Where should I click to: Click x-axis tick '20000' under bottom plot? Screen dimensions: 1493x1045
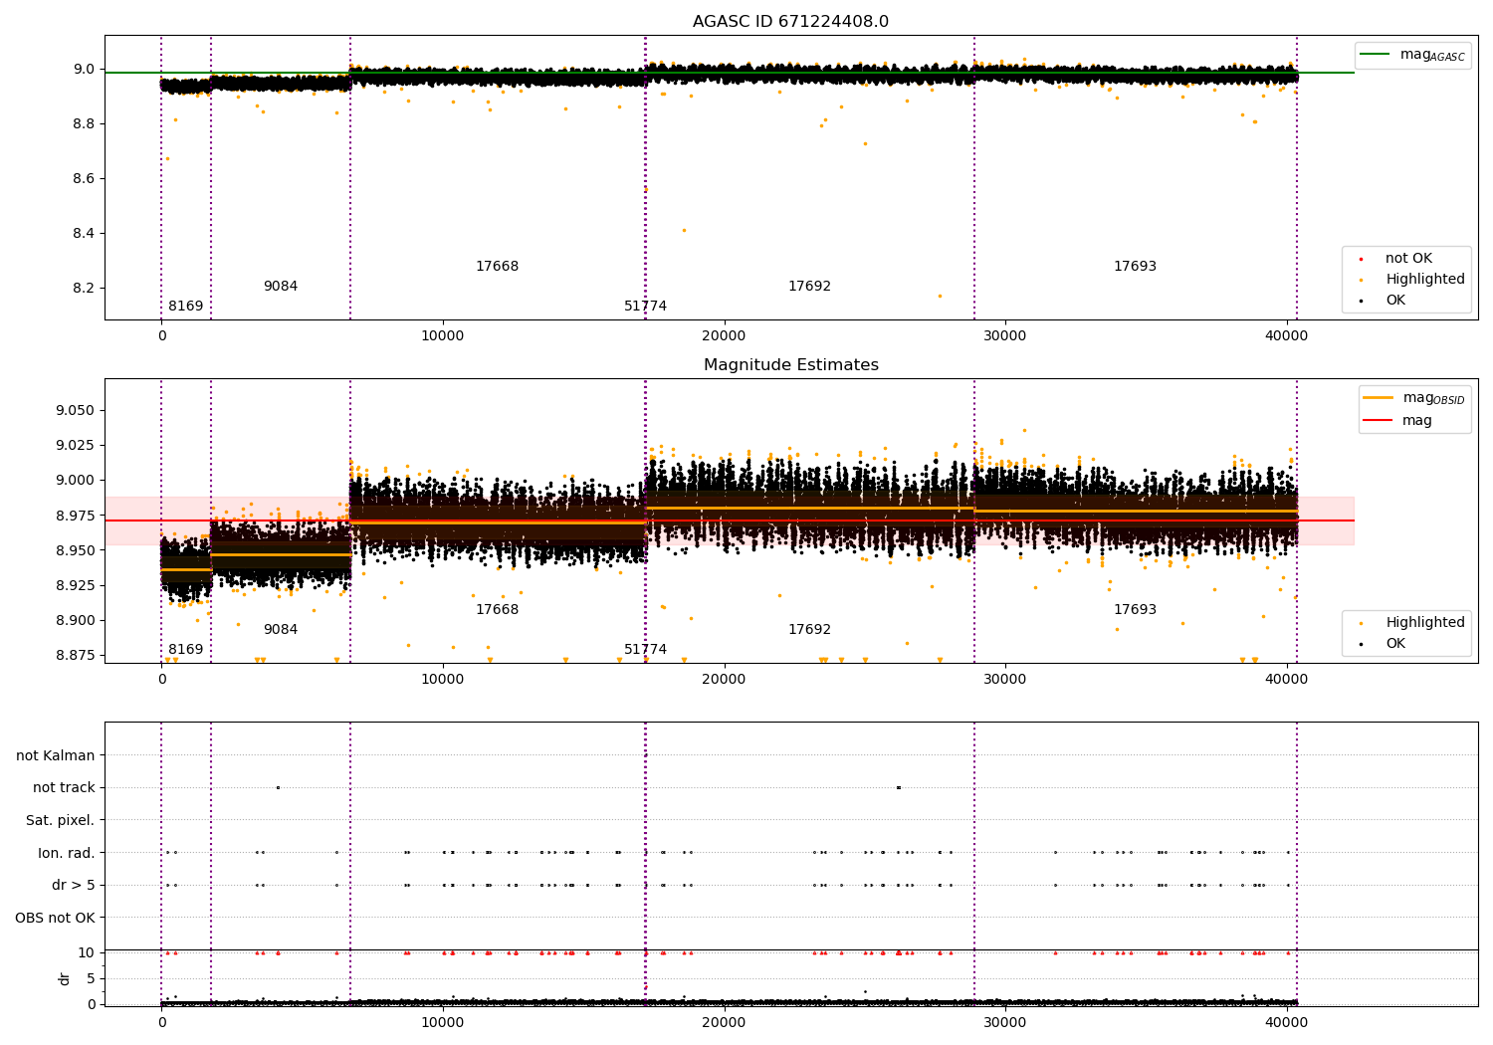coord(724,1023)
